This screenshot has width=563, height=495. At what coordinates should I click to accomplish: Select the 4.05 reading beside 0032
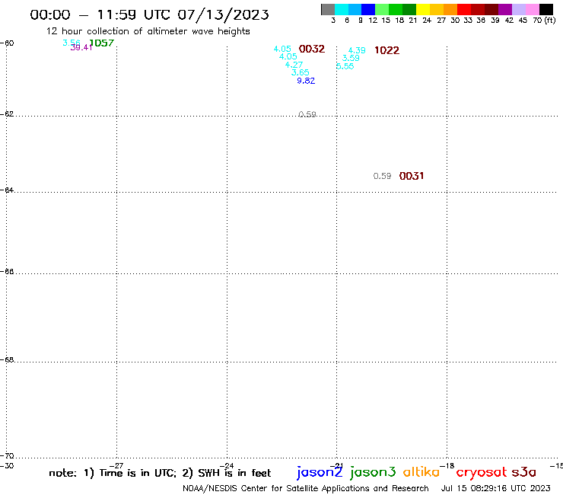pos(282,49)
